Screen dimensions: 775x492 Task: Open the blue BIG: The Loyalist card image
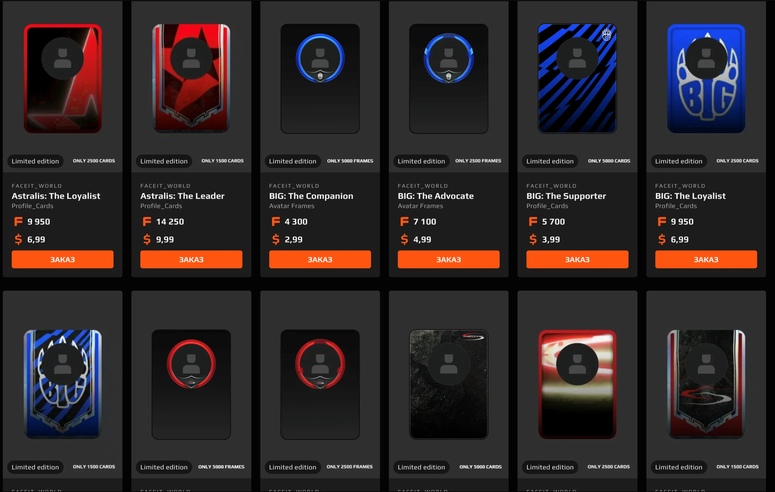tap(706, 79)
